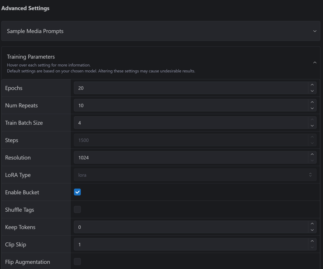323x269 pixels.
Task: Decrement Num Repeats using down arrow
Action: pos(312,108)
